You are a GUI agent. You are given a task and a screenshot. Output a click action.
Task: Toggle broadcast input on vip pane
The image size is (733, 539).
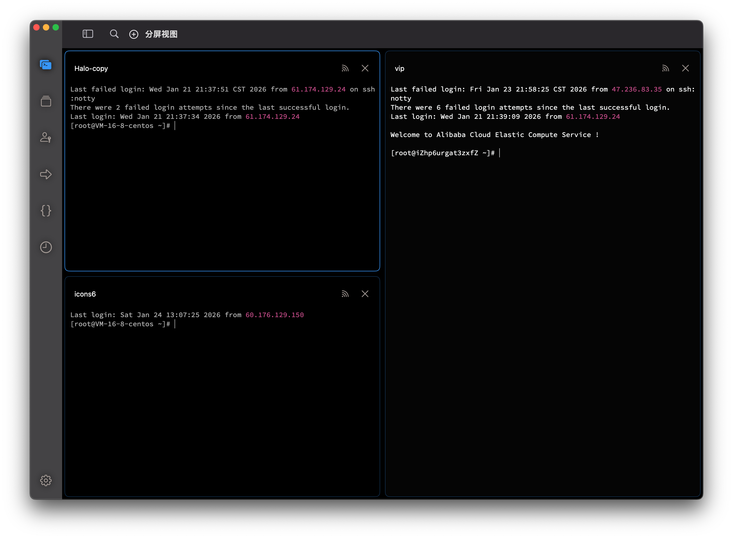coord(666,68)
